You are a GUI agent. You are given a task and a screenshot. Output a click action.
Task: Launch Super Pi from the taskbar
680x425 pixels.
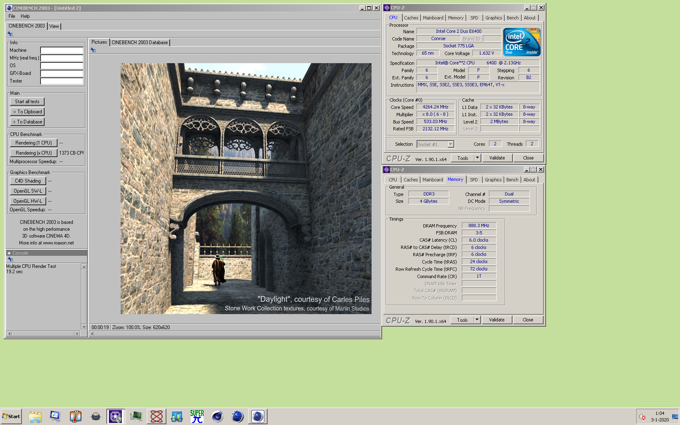click(197, 416)
